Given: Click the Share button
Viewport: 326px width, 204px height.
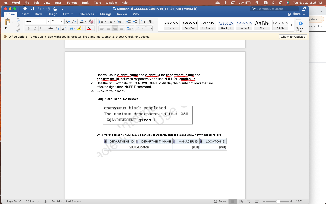Looking at the screenshot, I should 294,14.
